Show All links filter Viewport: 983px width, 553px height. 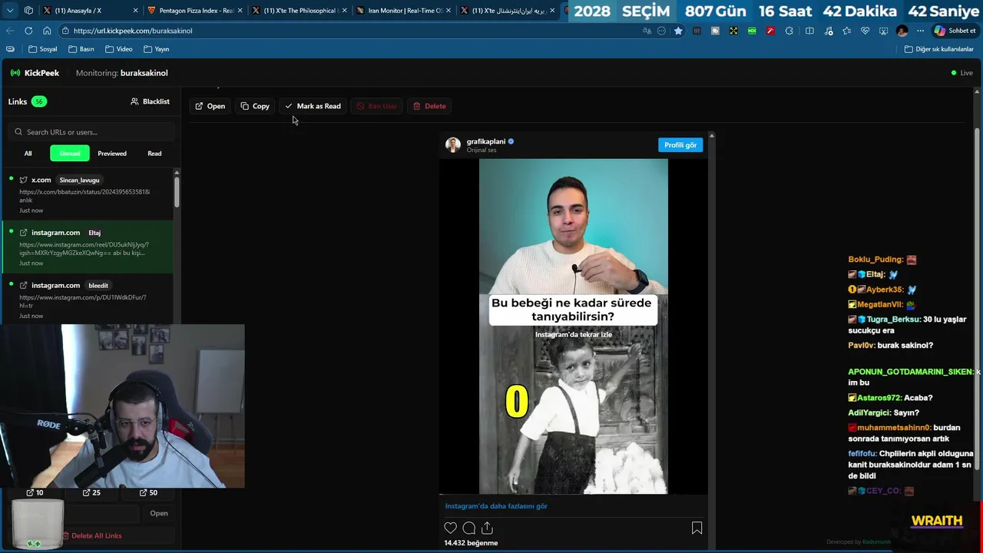28,154
